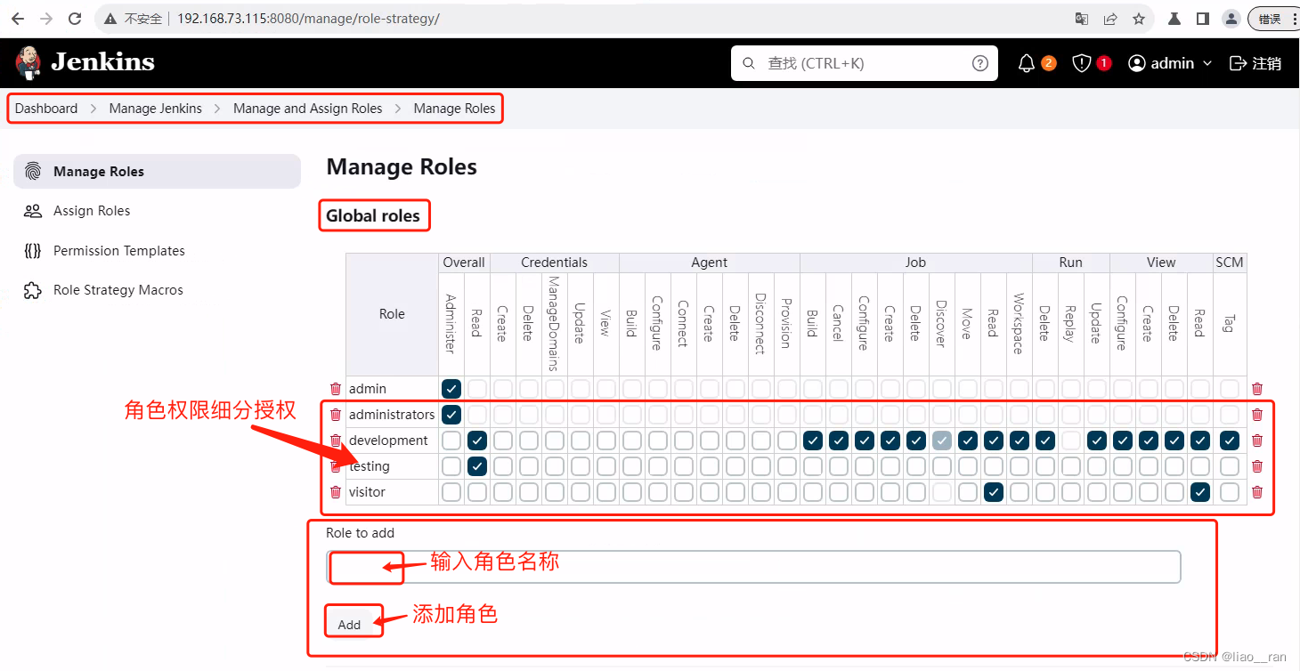This screenshot has width=1300, height=671.
Task: Bookmark this page with the star icon
Action: 1139,19
